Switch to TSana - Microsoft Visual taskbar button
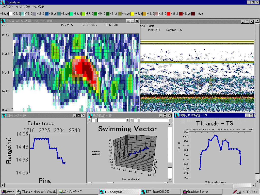This screenshot has width=260, height=195. pos(37,192)
